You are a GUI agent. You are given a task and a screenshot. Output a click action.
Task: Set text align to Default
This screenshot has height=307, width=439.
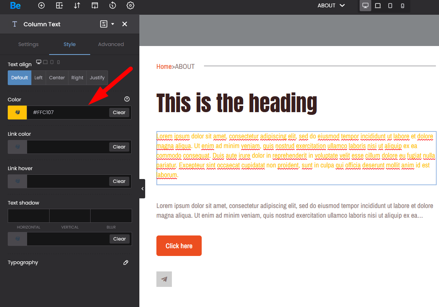[20, 78]
